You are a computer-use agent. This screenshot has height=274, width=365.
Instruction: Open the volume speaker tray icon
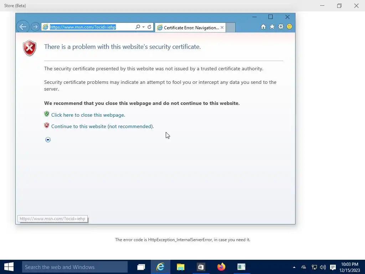pyautogui.click(x=323, y=267)
